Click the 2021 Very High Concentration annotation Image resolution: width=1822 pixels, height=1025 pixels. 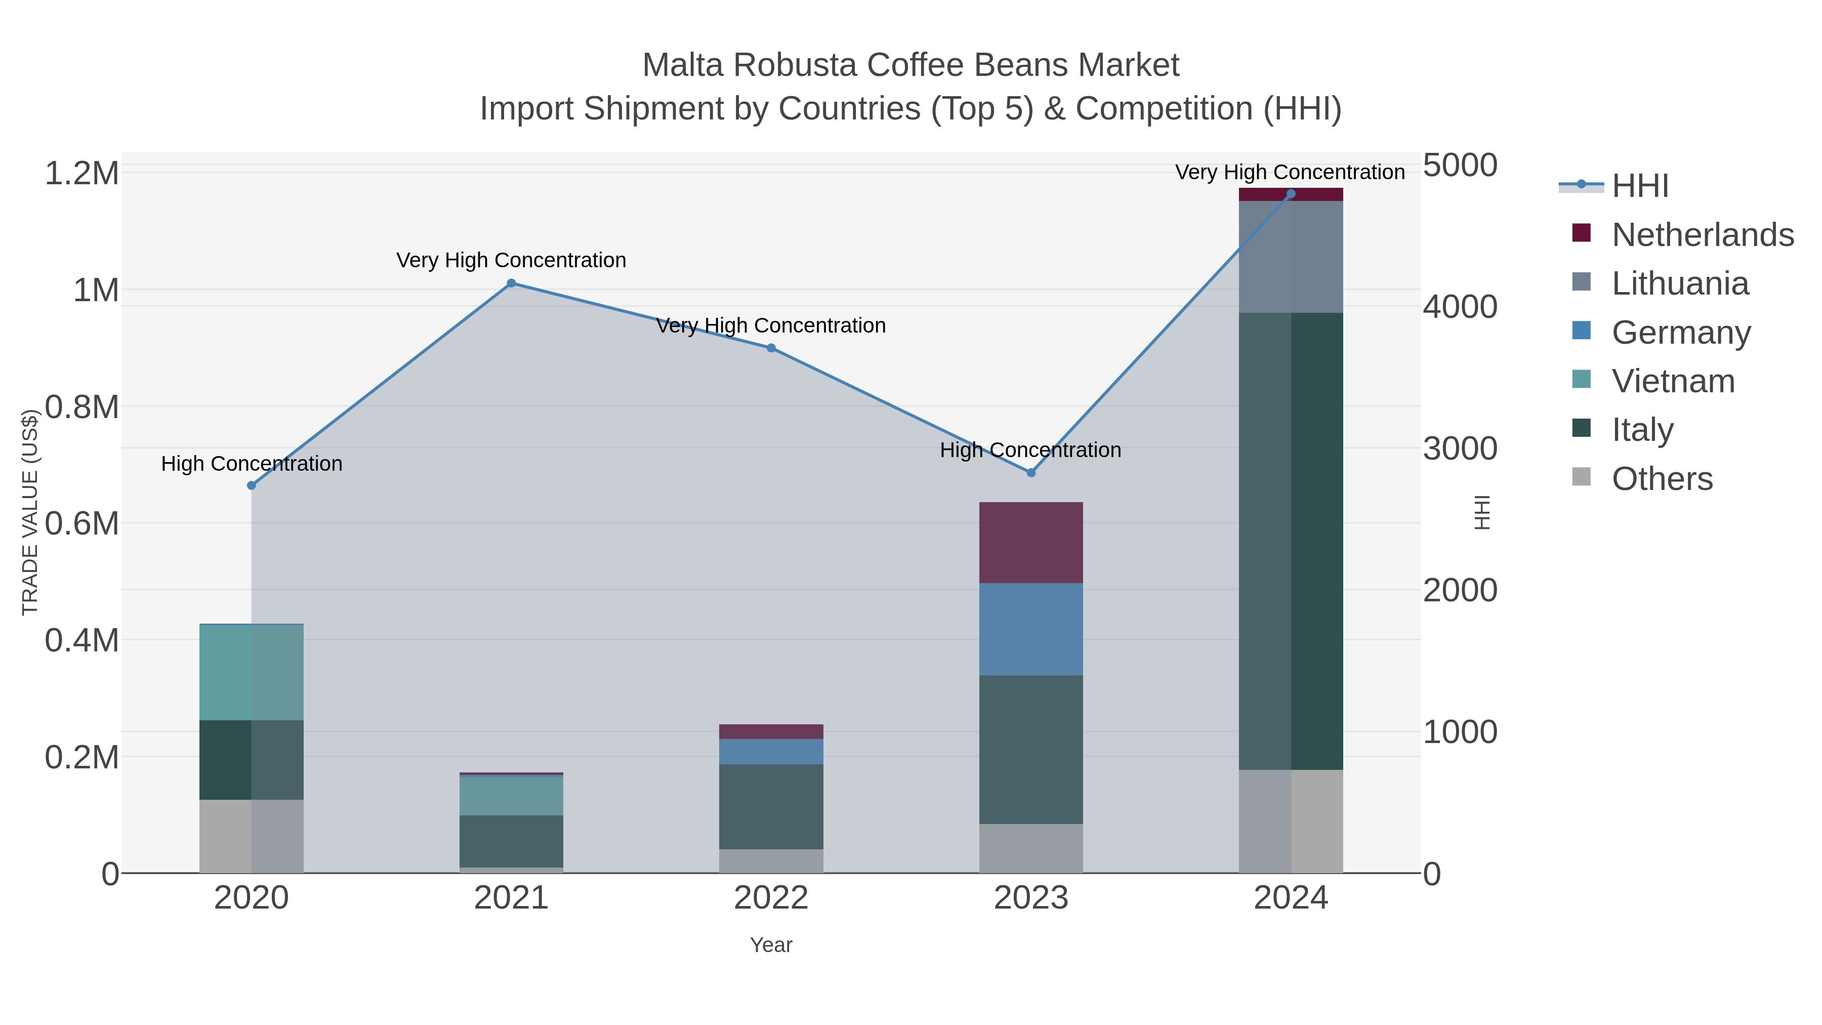511,260
